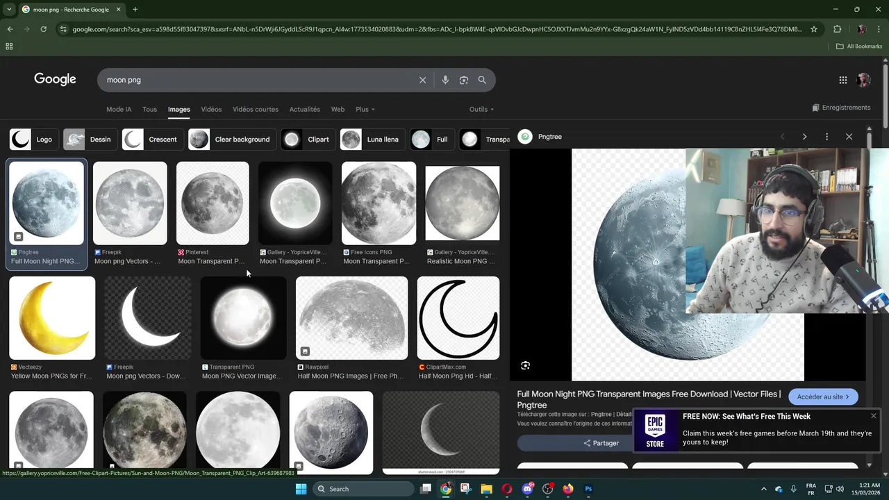Open the Google apps grid
889x500 pixels.
click(843, 80)
